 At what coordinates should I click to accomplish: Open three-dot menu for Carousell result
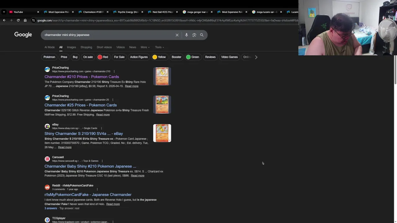(x=102, y=161)
